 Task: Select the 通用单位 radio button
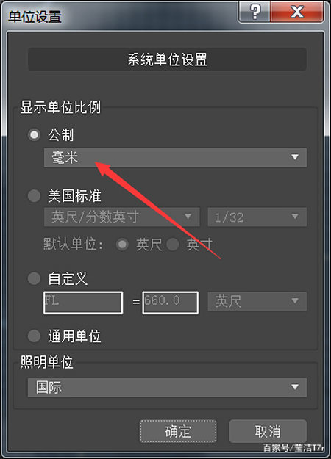tap(34, 336)
